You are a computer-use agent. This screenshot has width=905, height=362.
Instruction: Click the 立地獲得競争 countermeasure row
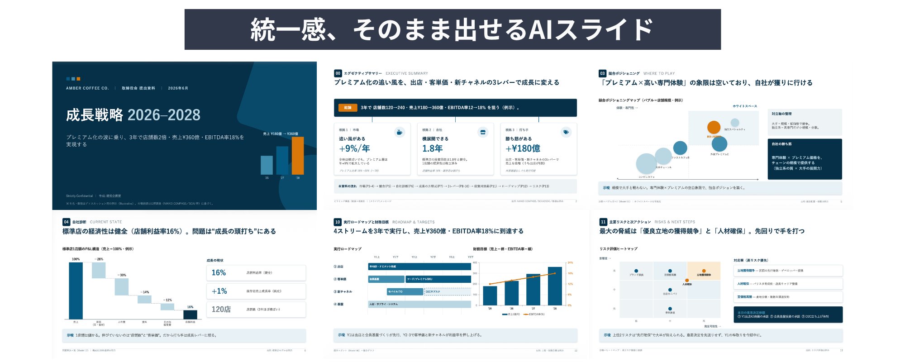[x=788, y=271]
